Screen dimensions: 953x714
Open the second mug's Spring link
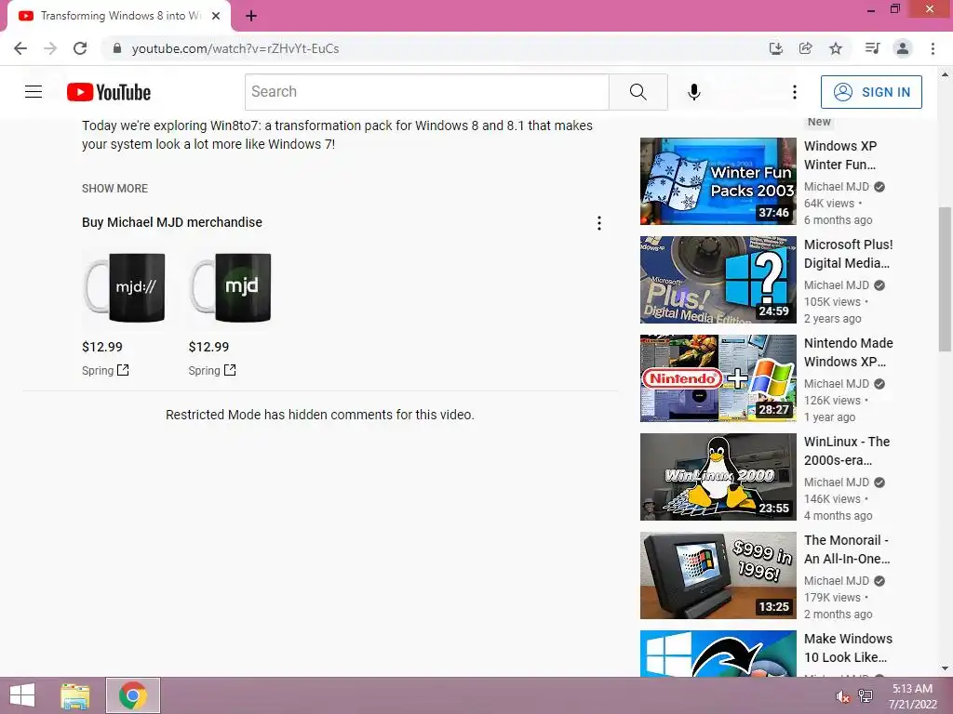point(212,370)
